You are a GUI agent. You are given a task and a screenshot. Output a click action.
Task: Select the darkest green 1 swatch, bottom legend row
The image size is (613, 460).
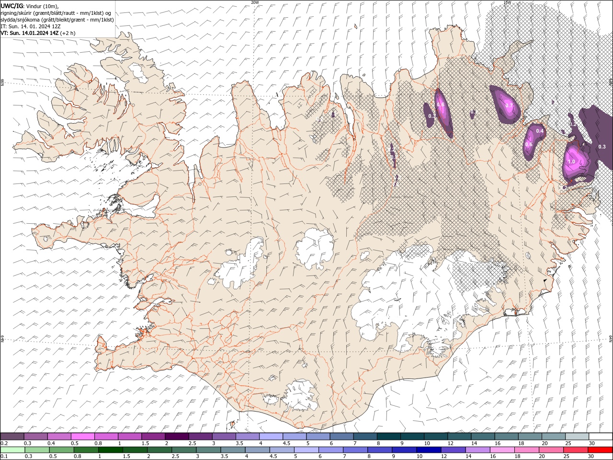pyautogui.click(x=111, y=450)
